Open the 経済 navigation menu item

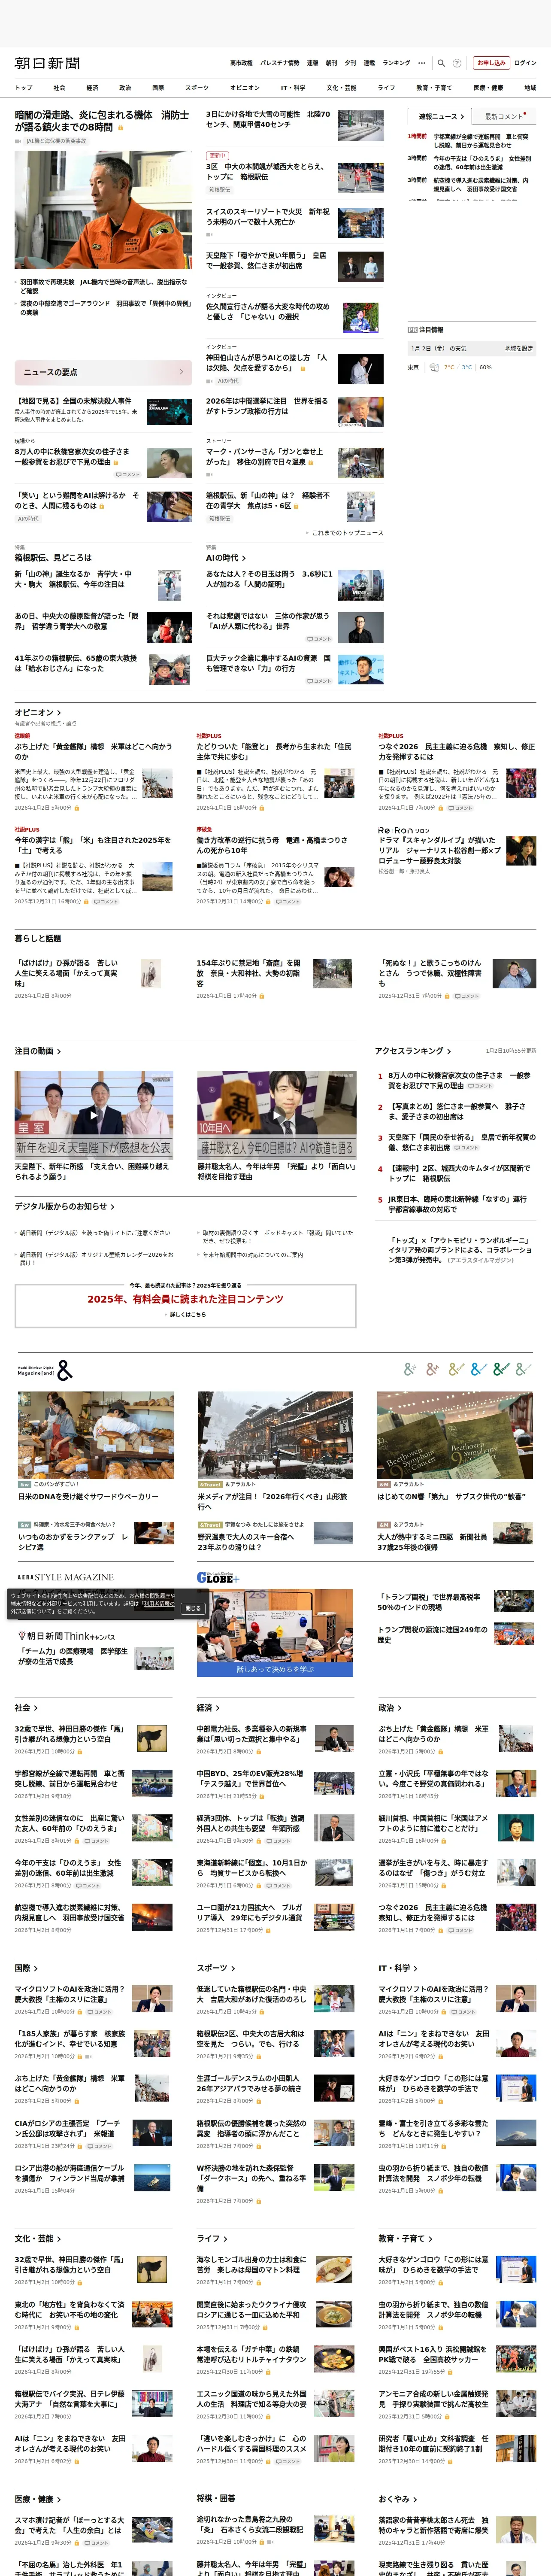(92, 88)
